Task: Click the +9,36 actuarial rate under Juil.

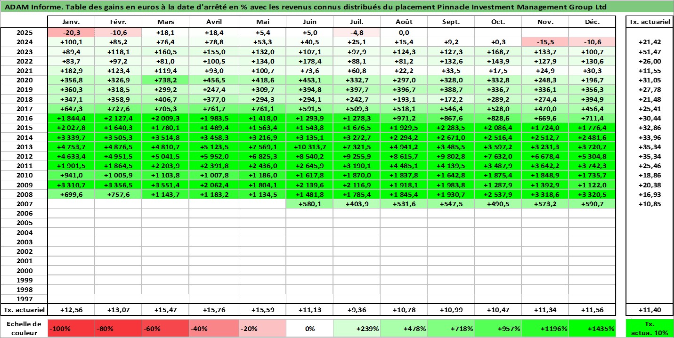Action: (x=357, y=310)
